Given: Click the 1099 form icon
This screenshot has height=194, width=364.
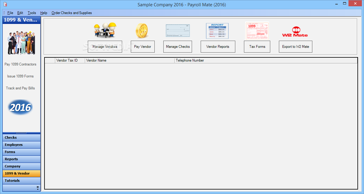Looking at the screenshot, I should pos(257,30).
